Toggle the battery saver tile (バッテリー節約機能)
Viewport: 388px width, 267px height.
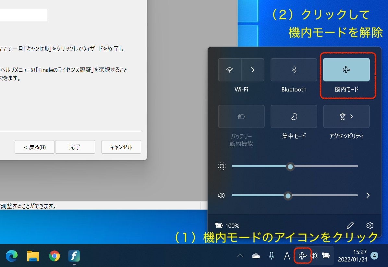coord(241,116)
